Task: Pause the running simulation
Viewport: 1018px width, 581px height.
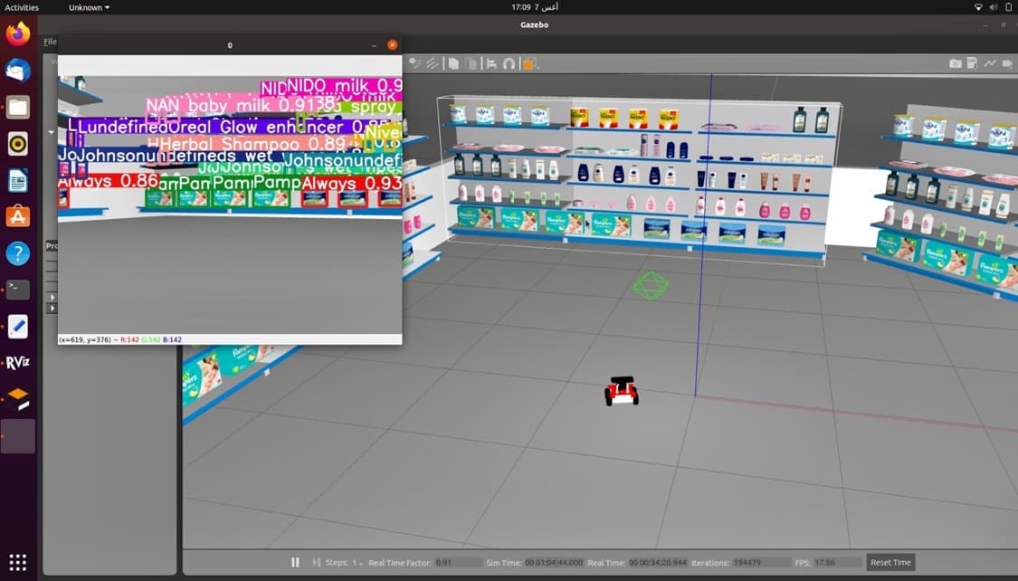Action: [x=295, y=562]
